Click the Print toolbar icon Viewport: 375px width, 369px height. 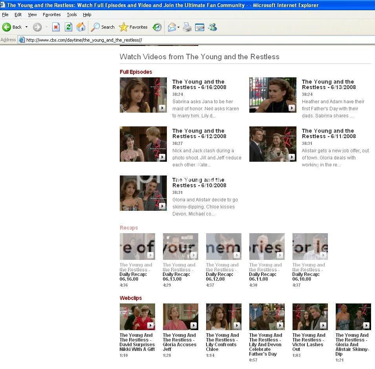(x=187, y=27)
